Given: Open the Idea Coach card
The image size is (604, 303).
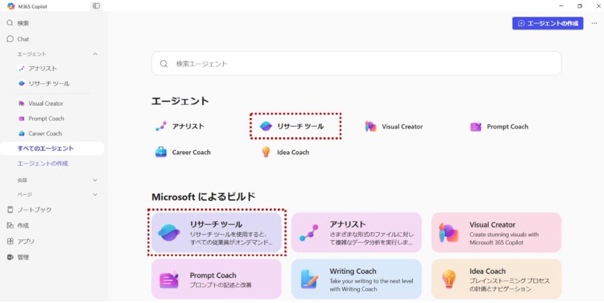Looking at the screenshot, I should [496, 279].
